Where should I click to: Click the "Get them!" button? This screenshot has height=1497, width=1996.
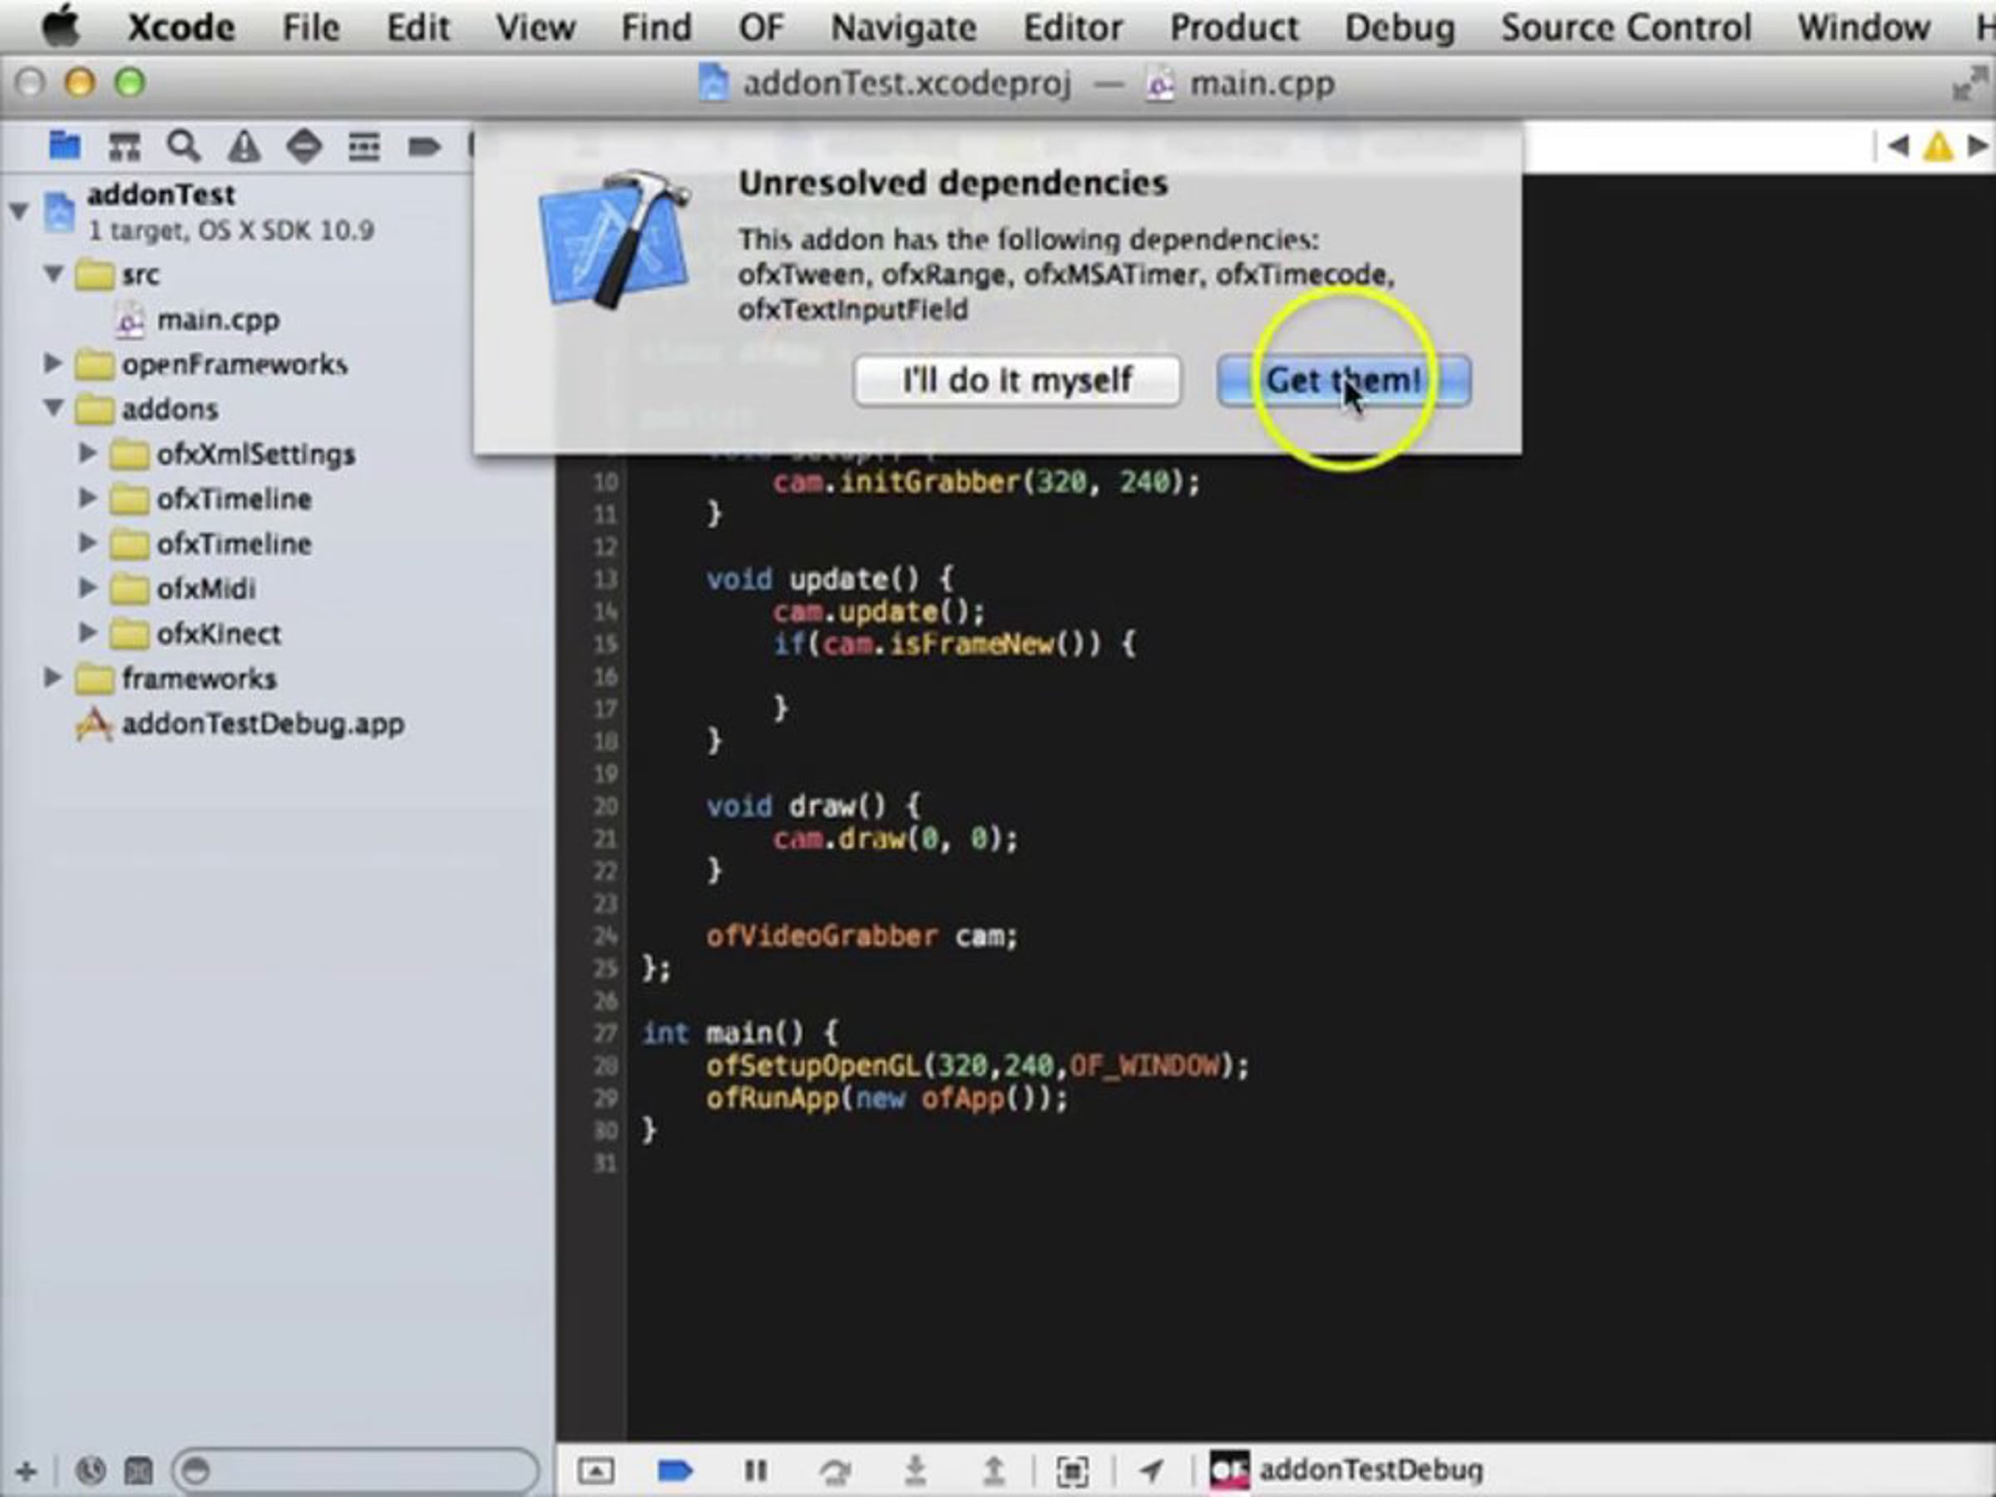(x=1344, y=381)
